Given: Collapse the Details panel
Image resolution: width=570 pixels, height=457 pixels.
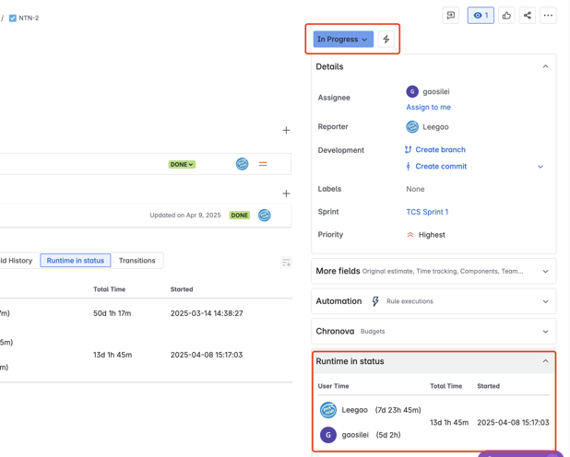Looking at the screenshot, I should click(545, 66).
